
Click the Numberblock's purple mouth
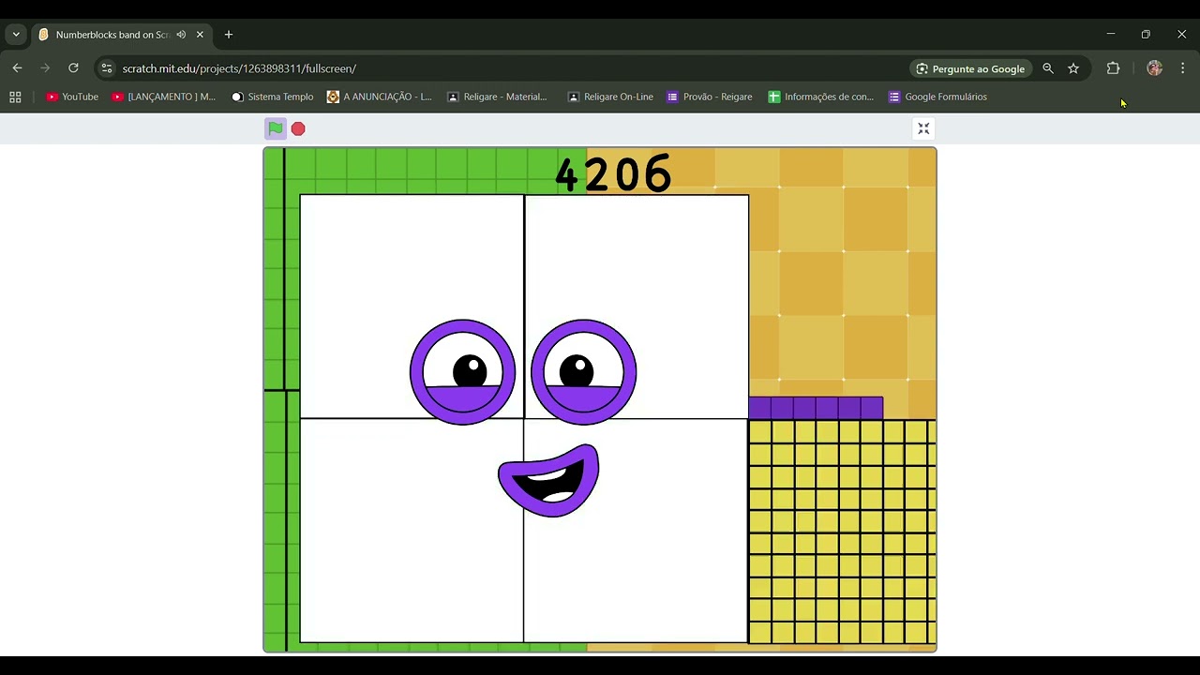[x=549, y=480]
